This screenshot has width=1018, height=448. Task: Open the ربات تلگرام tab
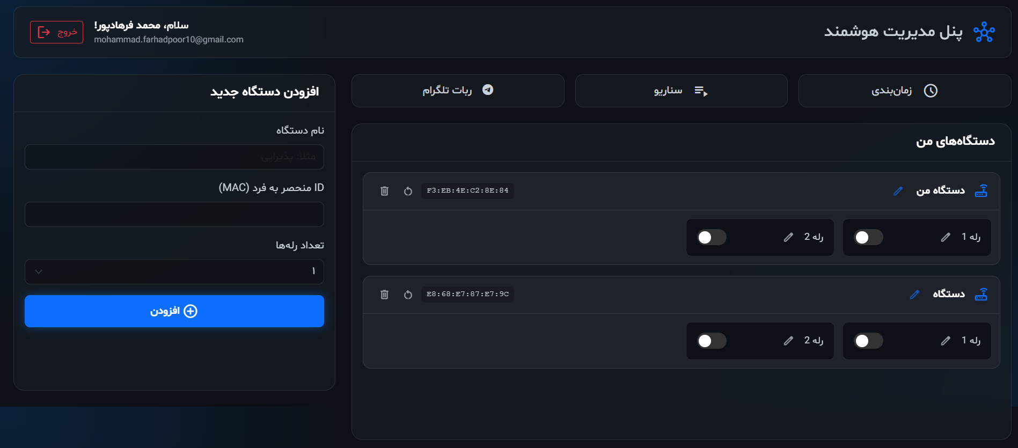458,91
